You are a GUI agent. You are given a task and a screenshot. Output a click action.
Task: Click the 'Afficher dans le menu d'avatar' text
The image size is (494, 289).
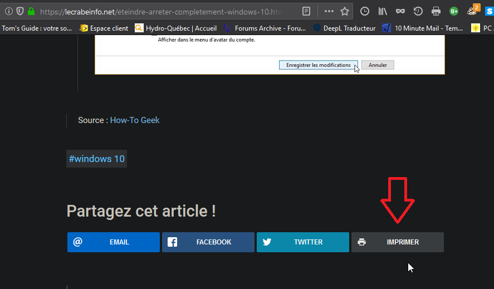(207, 40)
